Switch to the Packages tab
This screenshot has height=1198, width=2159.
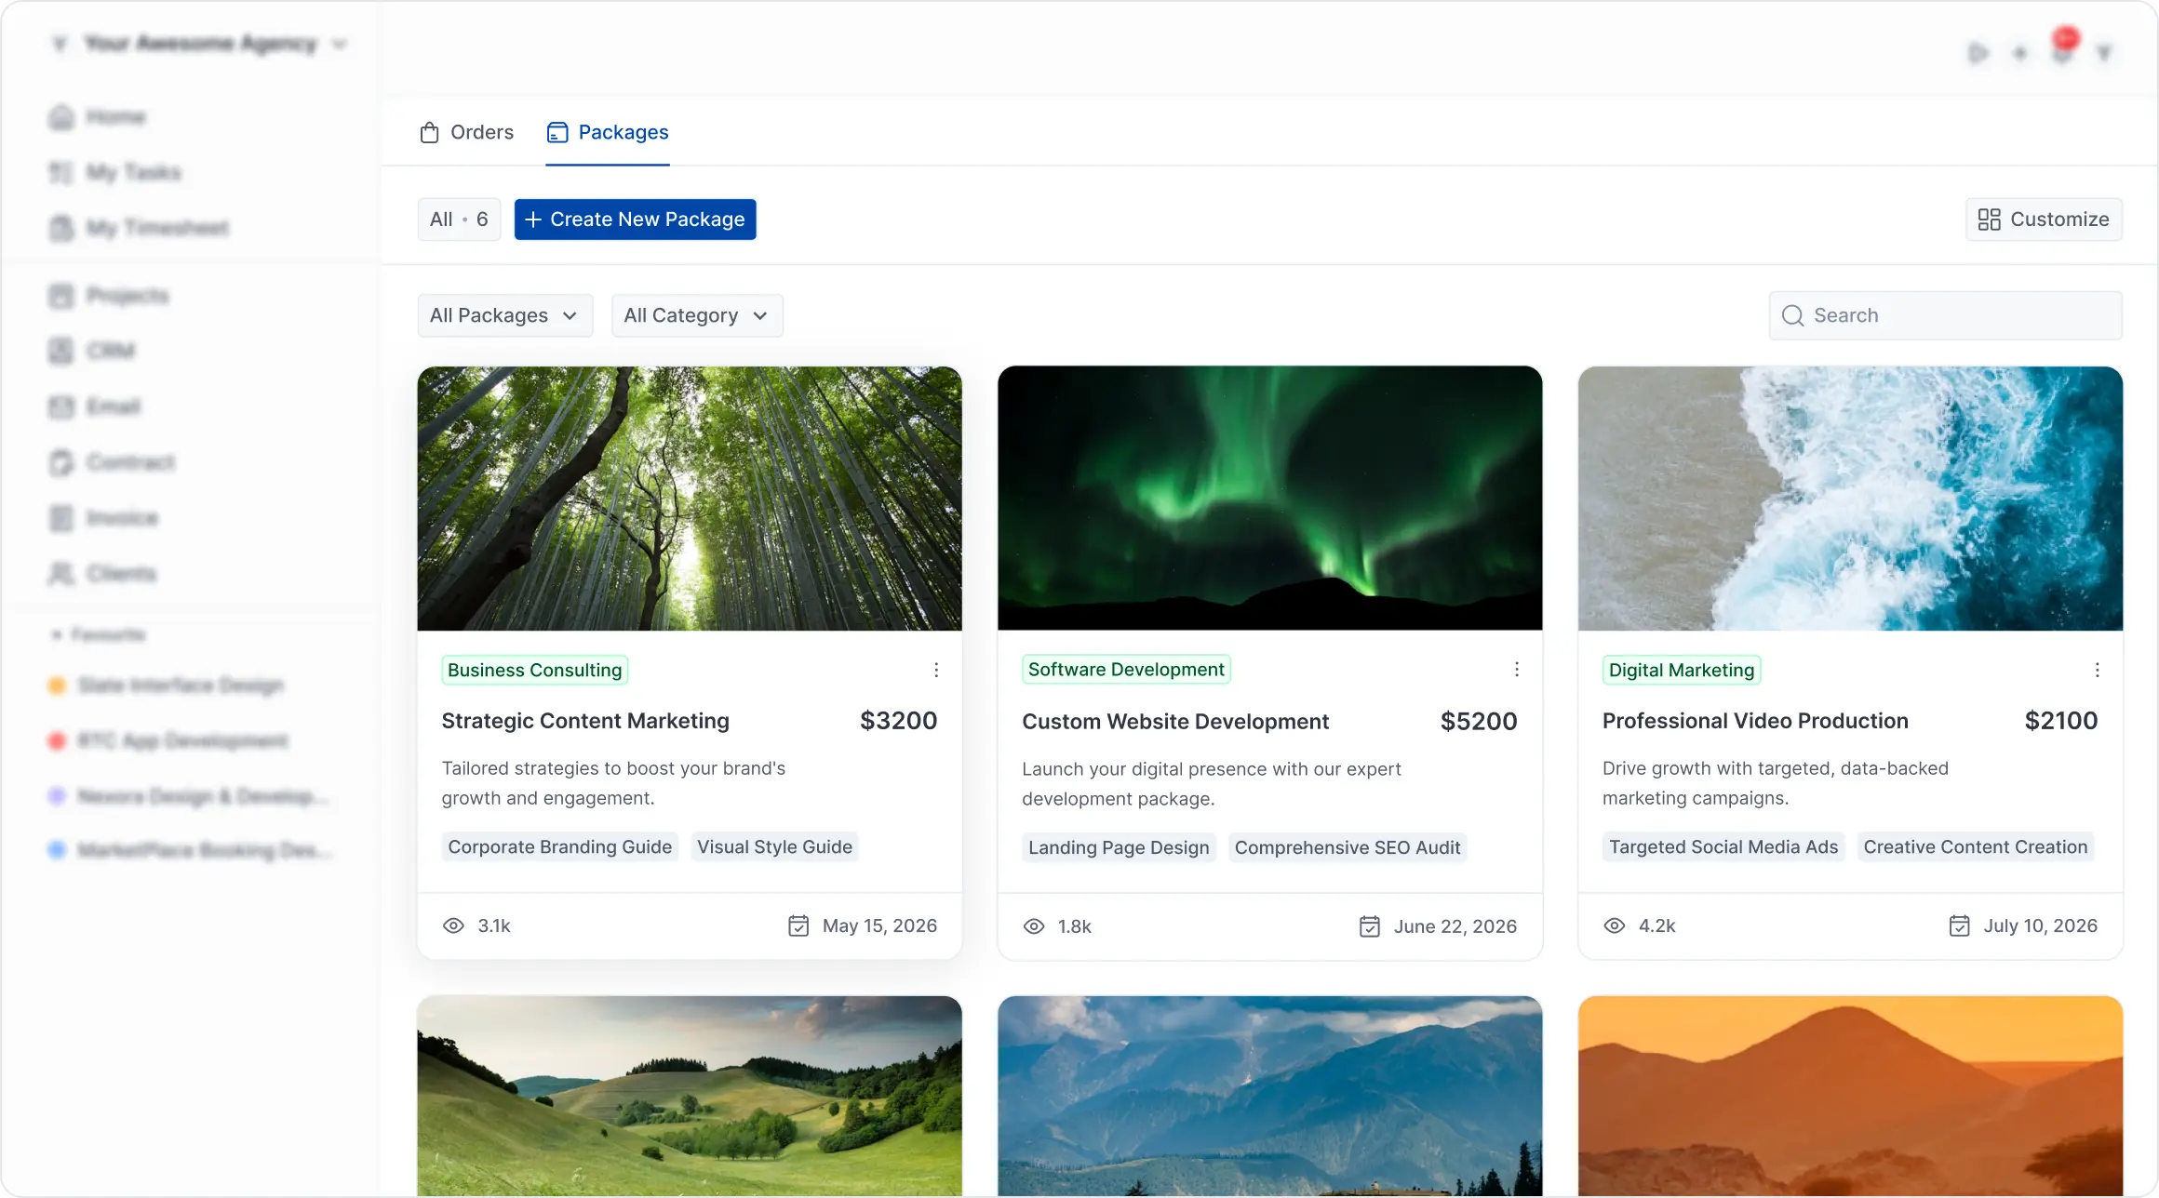point(608,132)
